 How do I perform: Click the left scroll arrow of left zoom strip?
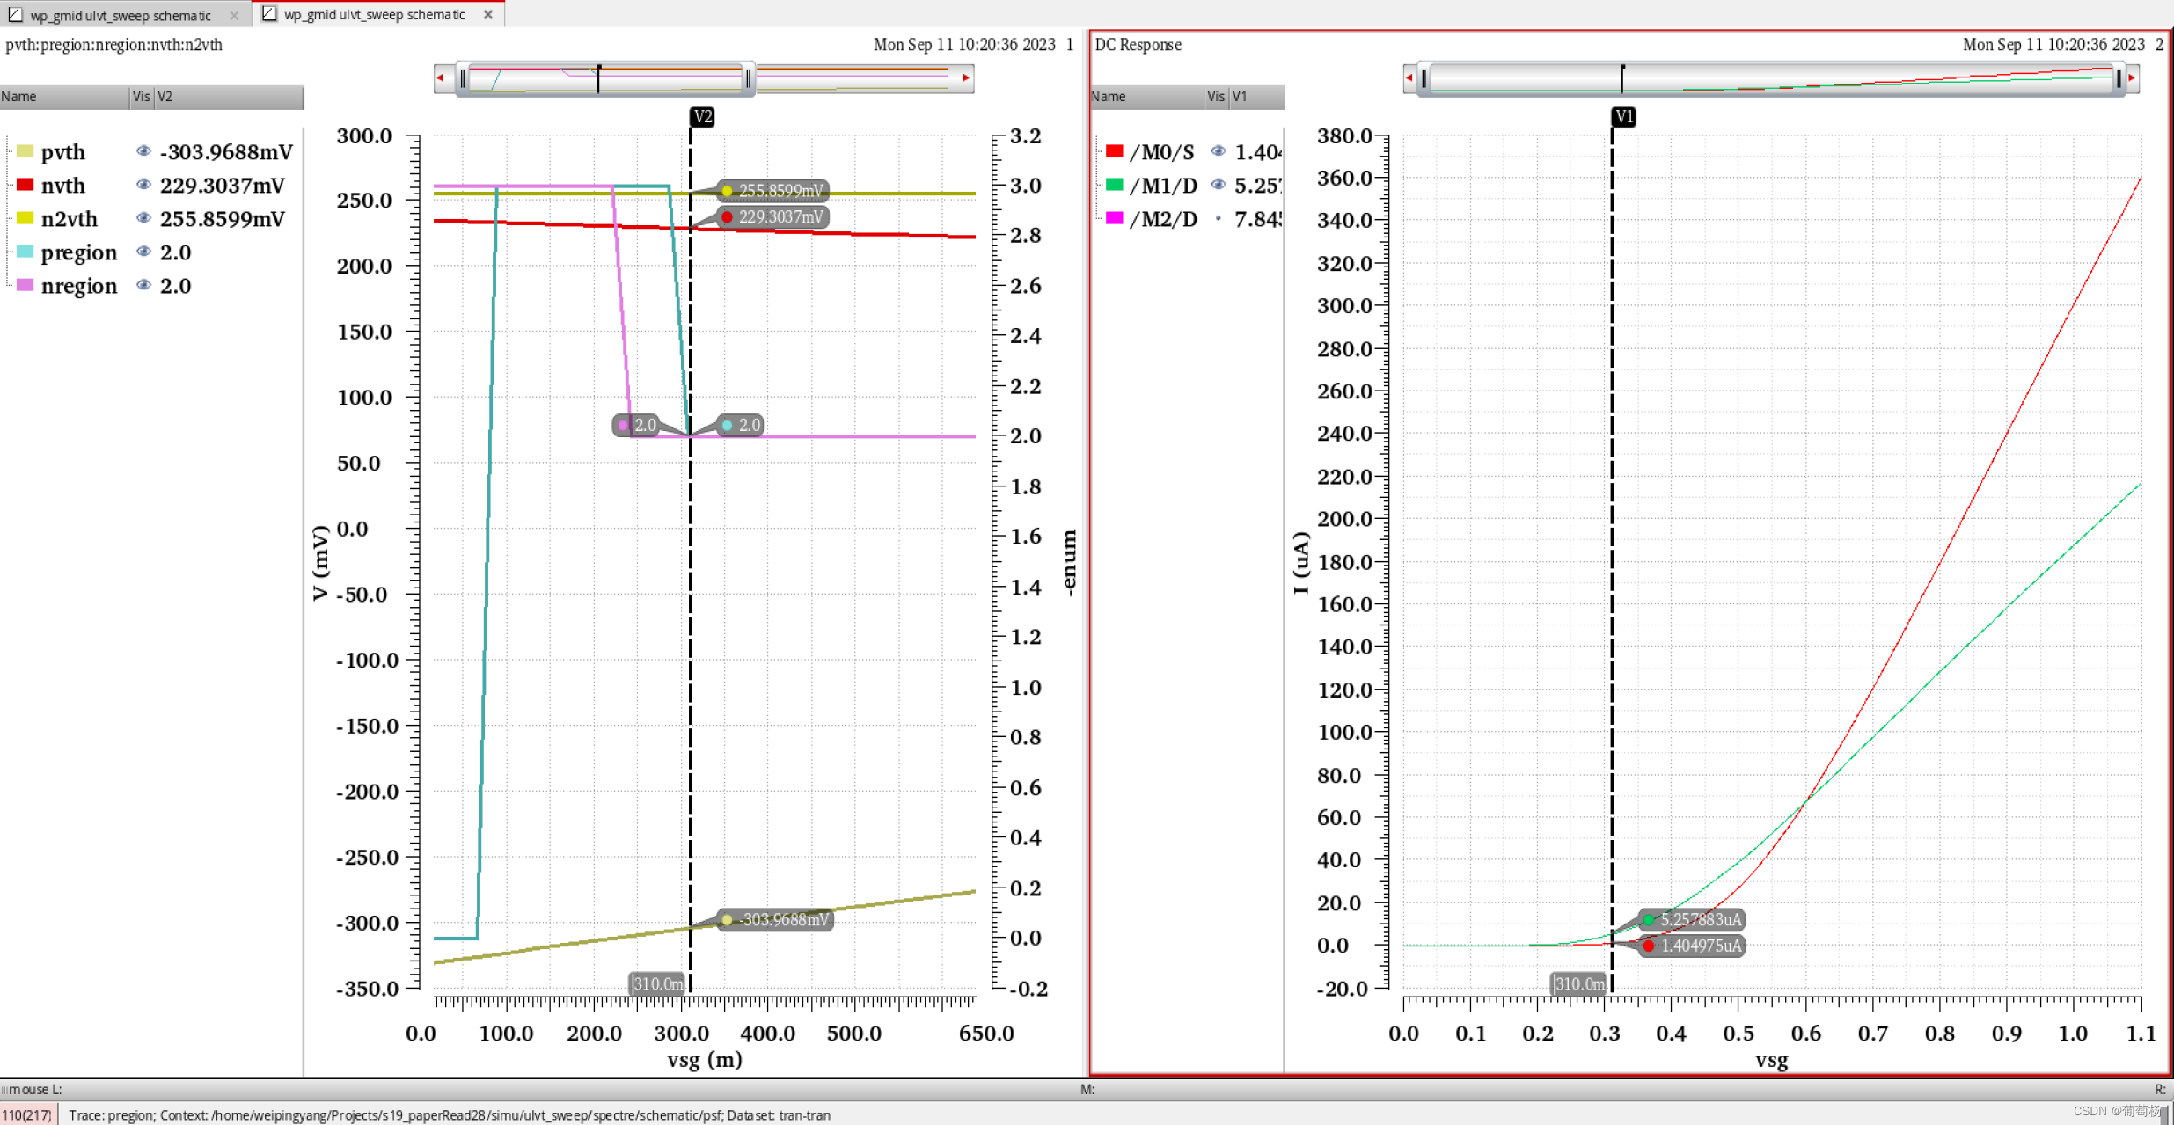[440, 78]
